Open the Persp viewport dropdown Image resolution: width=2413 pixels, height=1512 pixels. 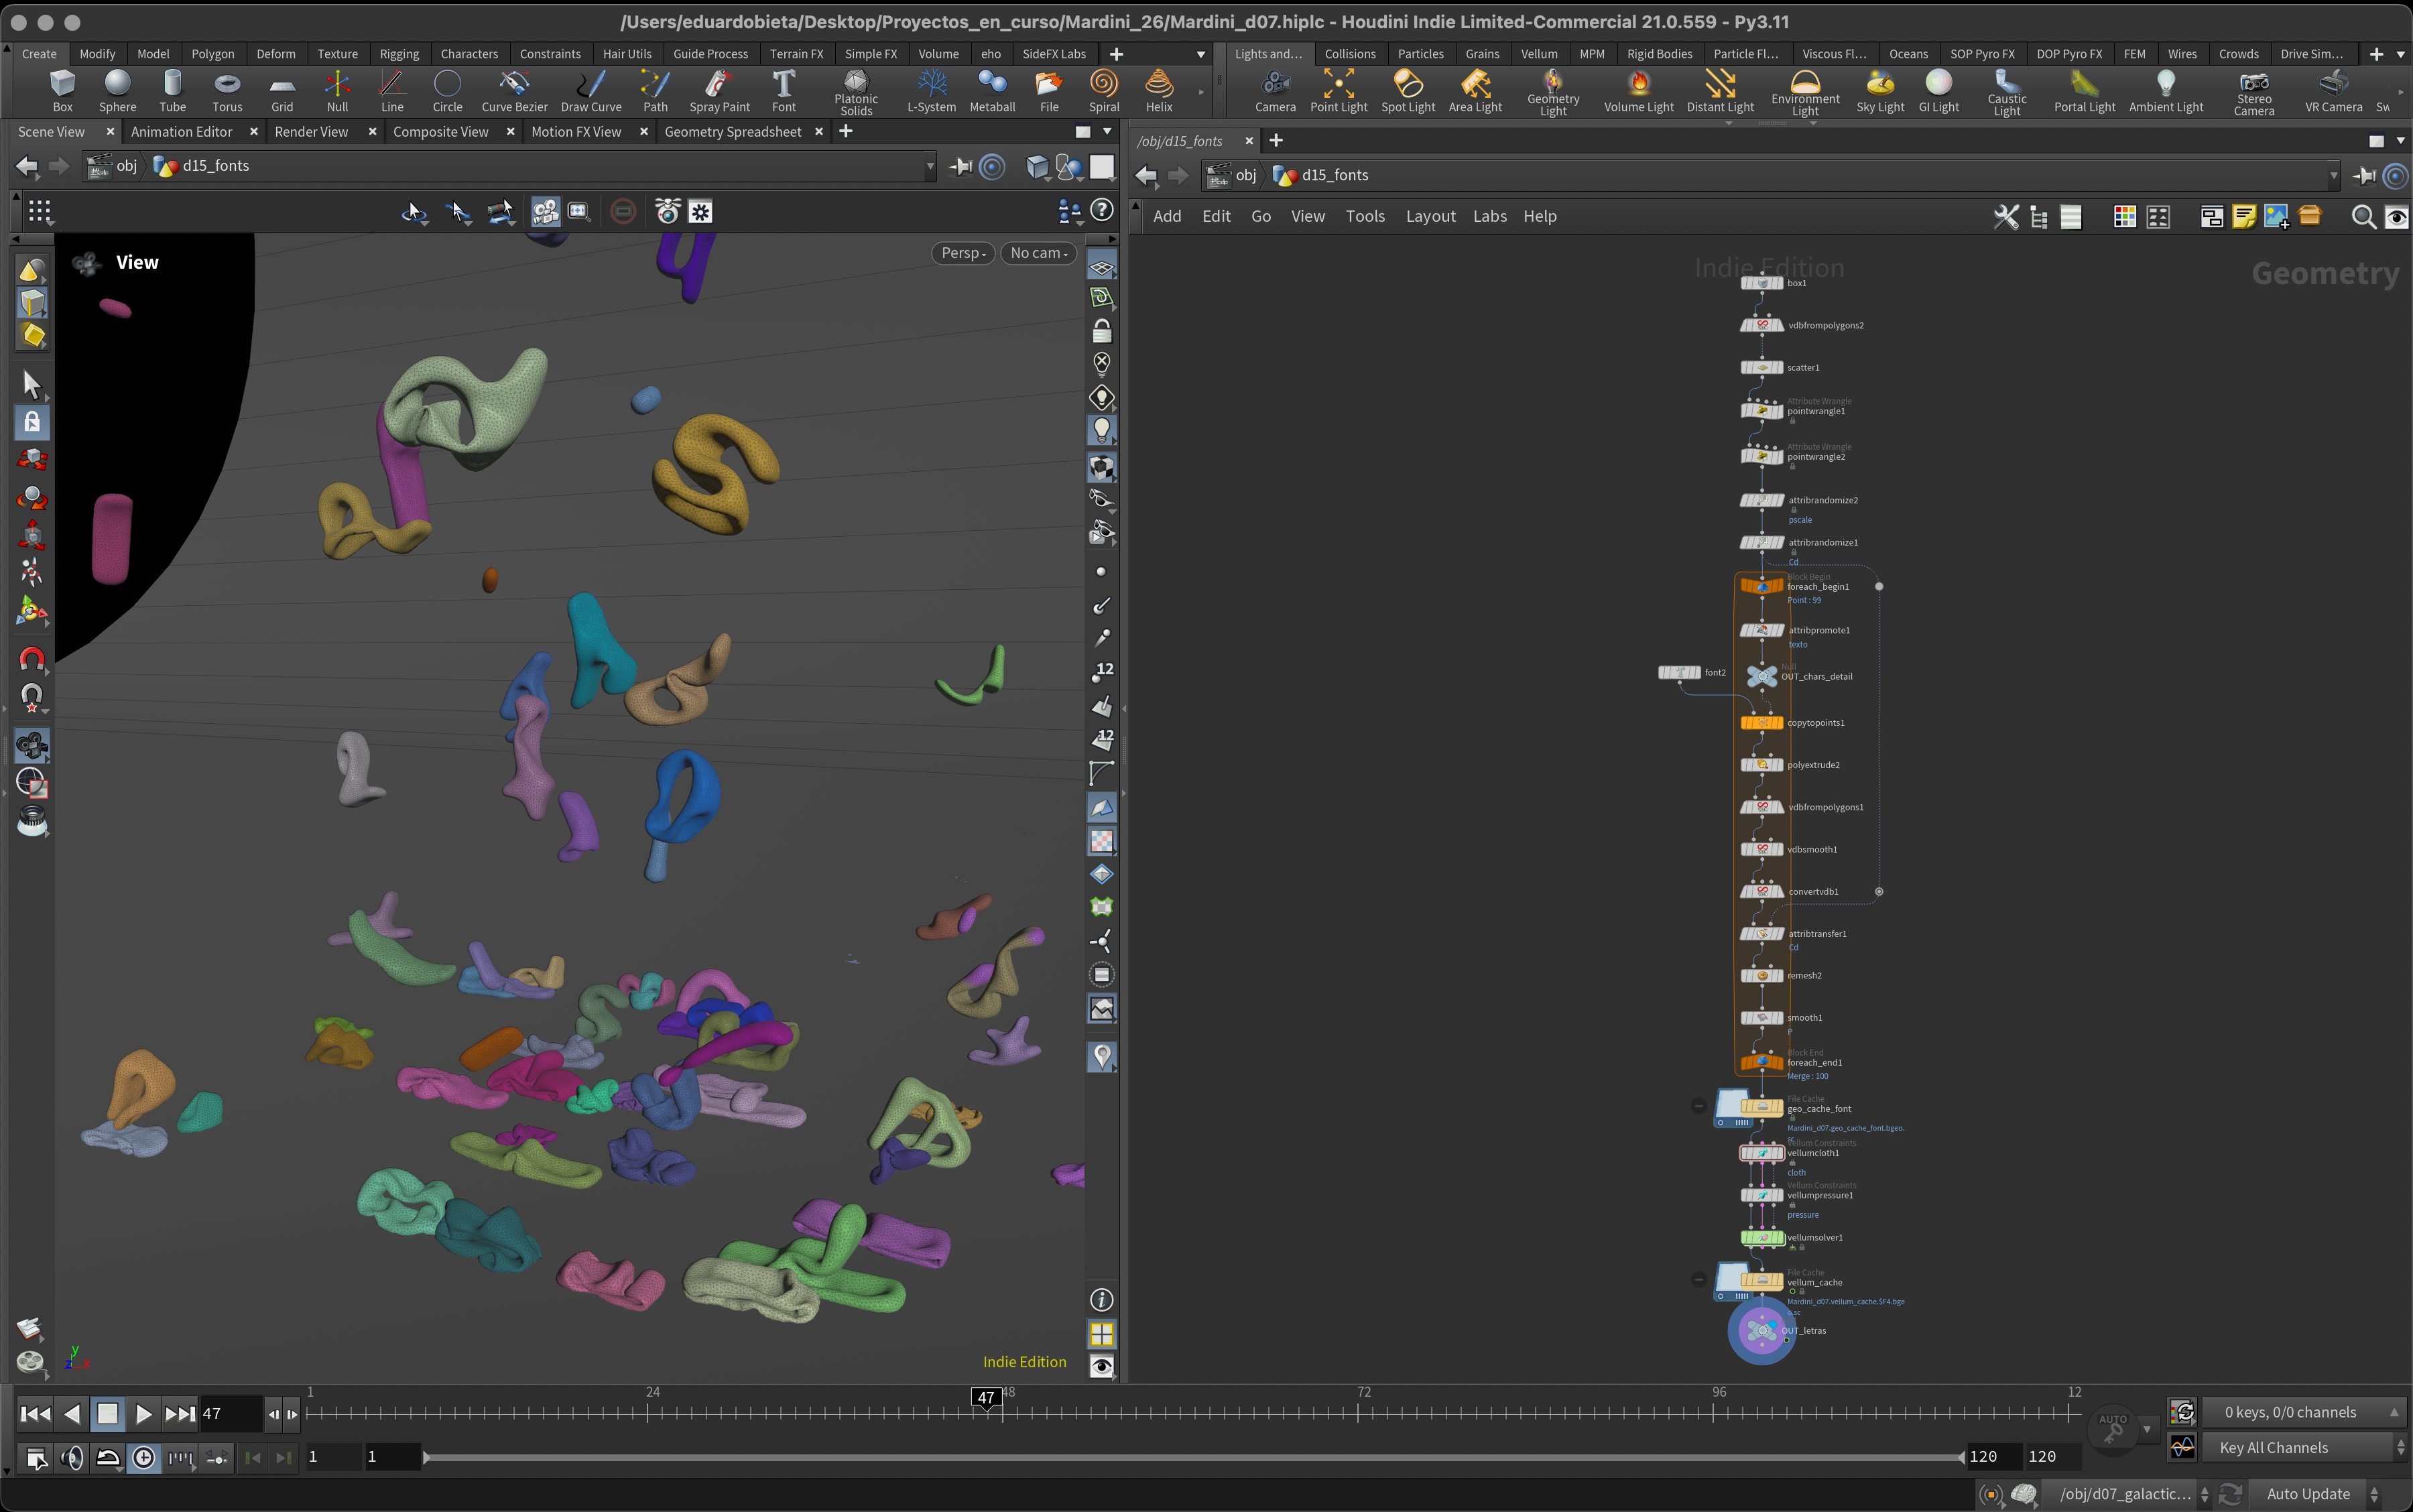pyautogui.click(x=963, y=253)
